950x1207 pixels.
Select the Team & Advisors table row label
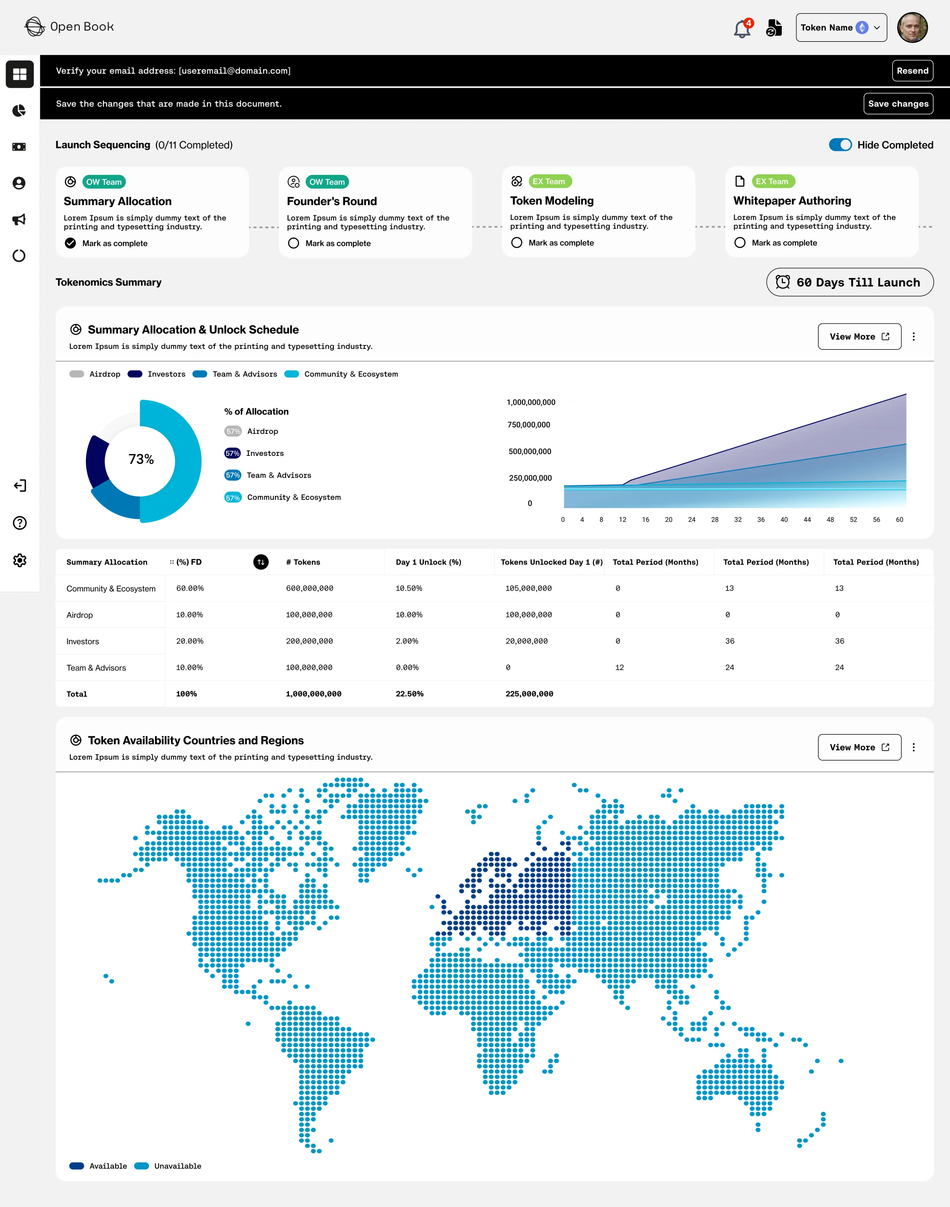[96, 668]
